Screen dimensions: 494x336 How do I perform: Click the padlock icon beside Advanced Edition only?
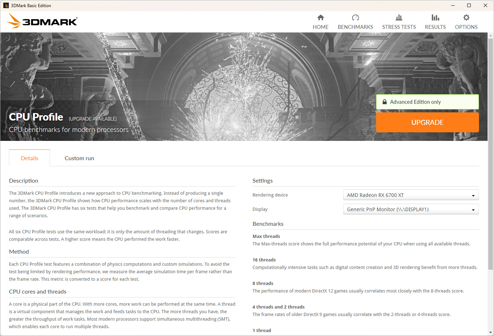coord(385,102)
